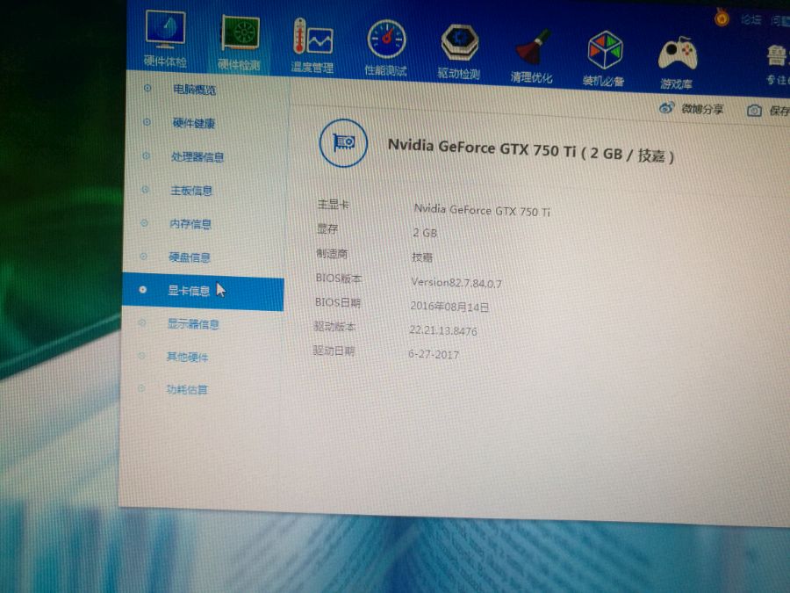Click BIOS date 2016年08月14日
Viewport: 790px width, 593px height.
click(449, 307)
